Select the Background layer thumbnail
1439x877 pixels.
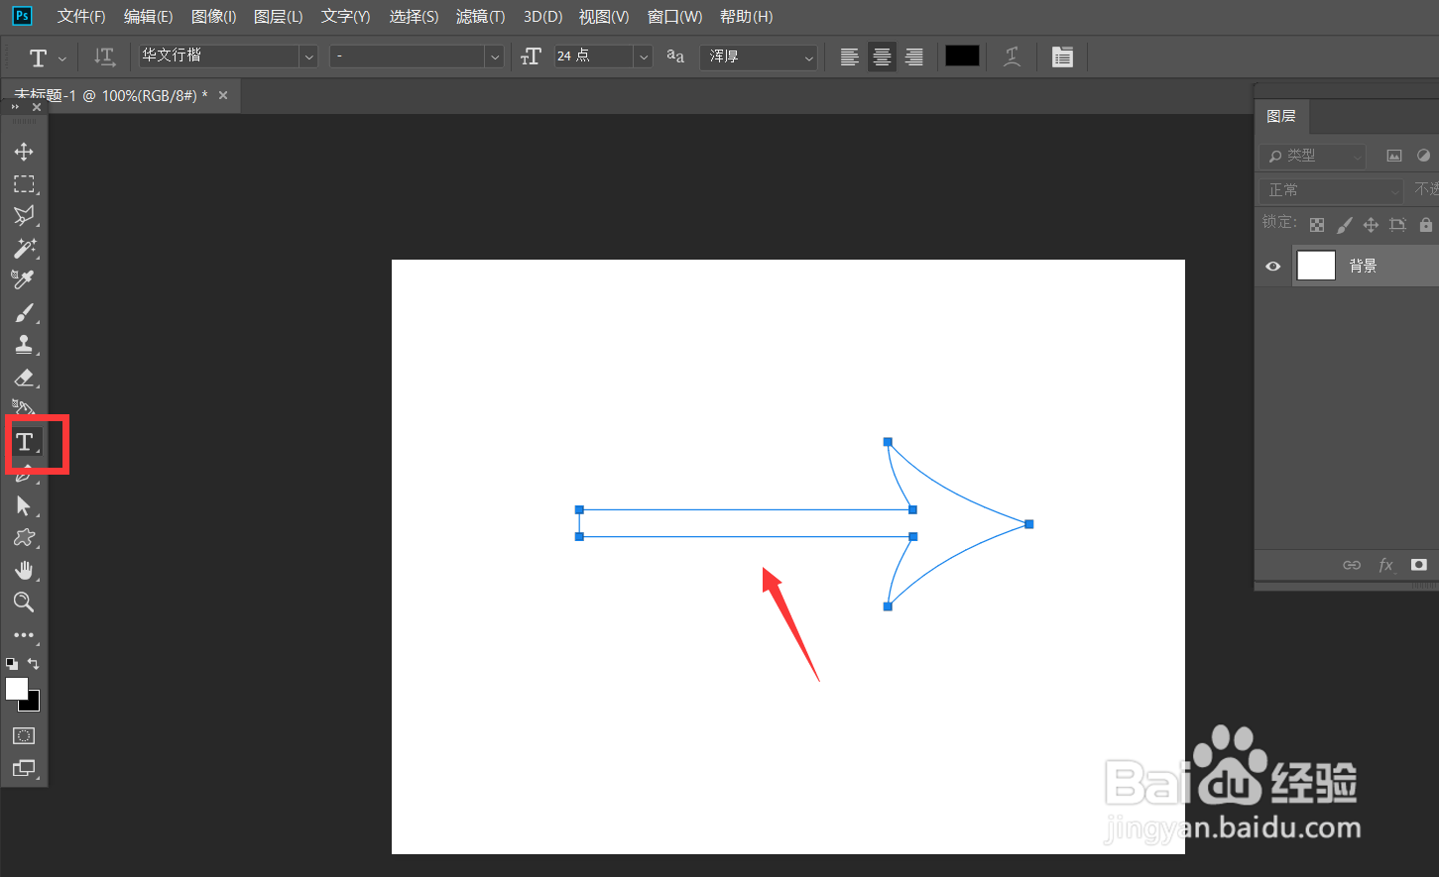1315,266
